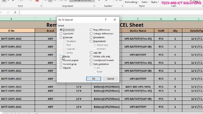Choose the Current array option
Viewport: 203px width, 114px height.
pyautogui.click(x=68, y=64)
